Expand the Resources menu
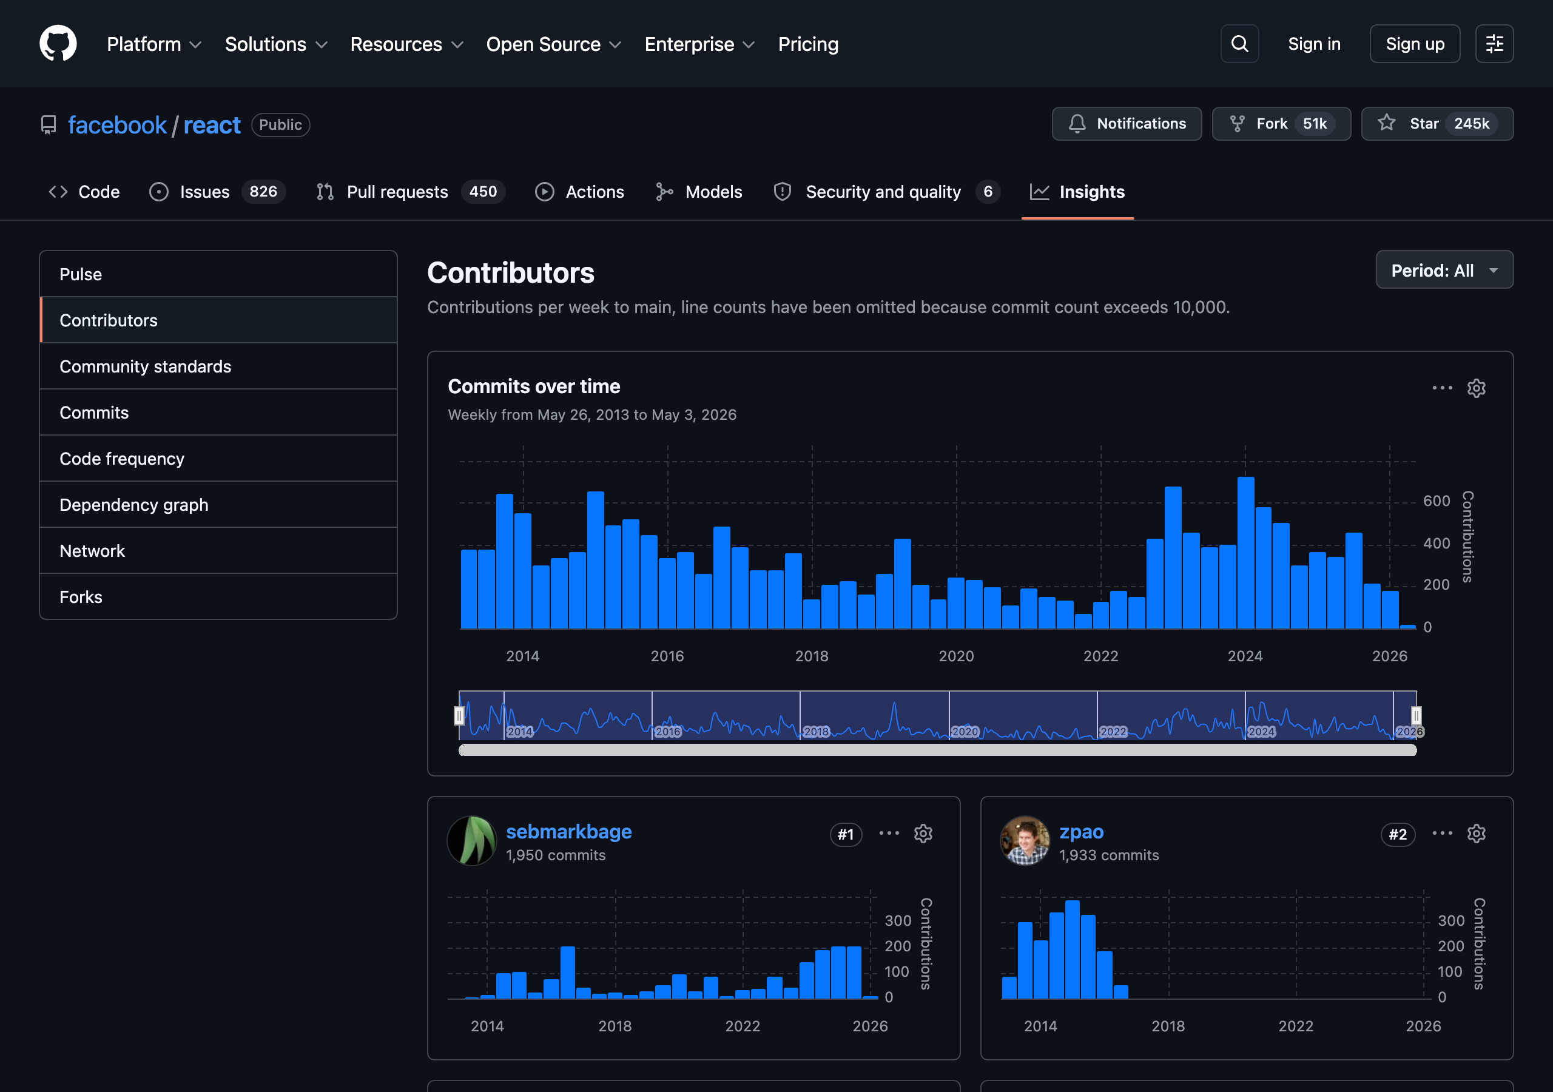This screenshot has height=1092, width=1553. coord(407,45)
